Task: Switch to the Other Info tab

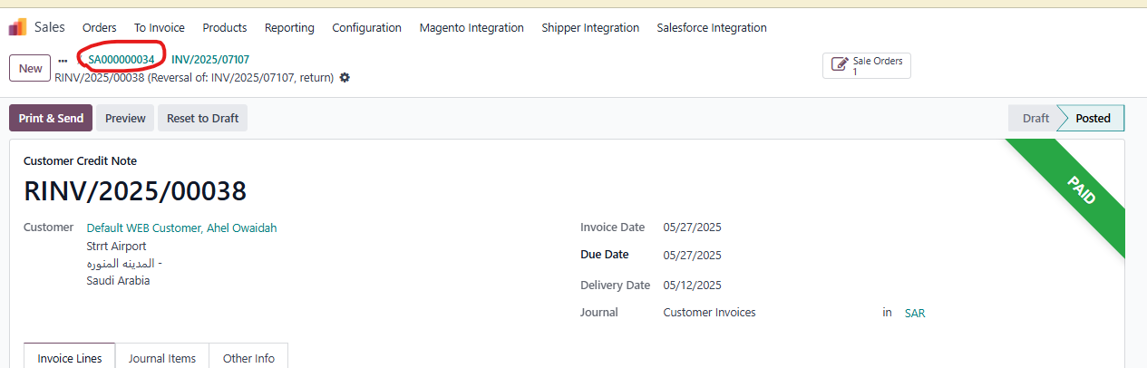Action: [248, 358]
